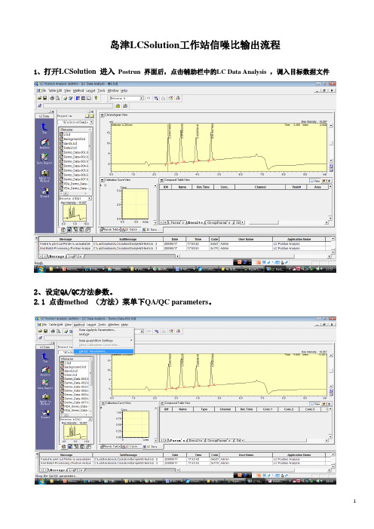Screen dimensions: 374x529
Task: Click Calibration Curve View pane icon in step 1
Action: click(x=103, y=180)
